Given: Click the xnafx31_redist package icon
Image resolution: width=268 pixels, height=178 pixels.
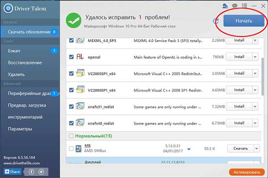Looking at the screenshot, I should [80, 106].
